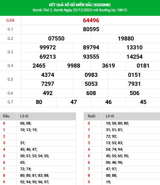Select fifth prize number 5053
This screenshot has width=160, height=185.
[91, 84]
